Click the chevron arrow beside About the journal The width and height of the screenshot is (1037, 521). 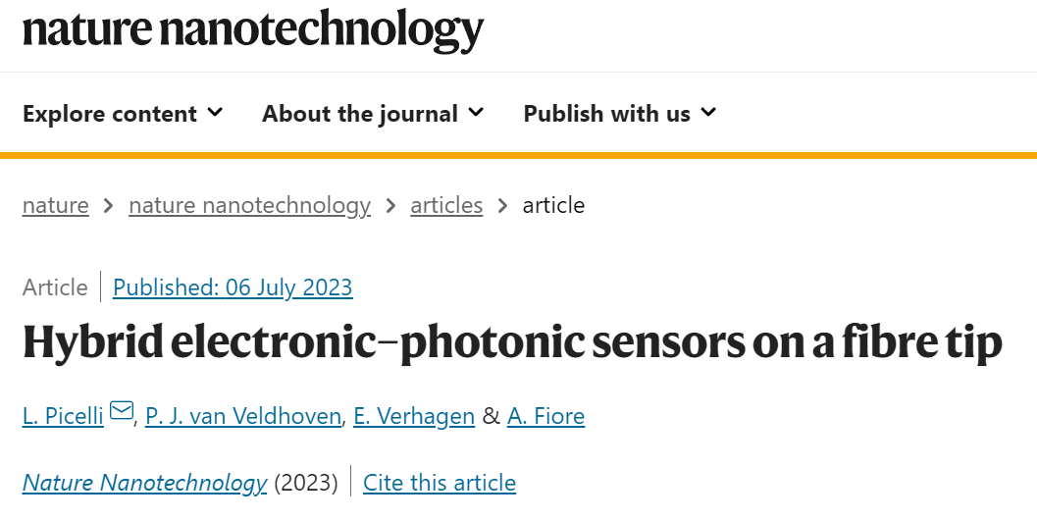[x=476, y=113]
